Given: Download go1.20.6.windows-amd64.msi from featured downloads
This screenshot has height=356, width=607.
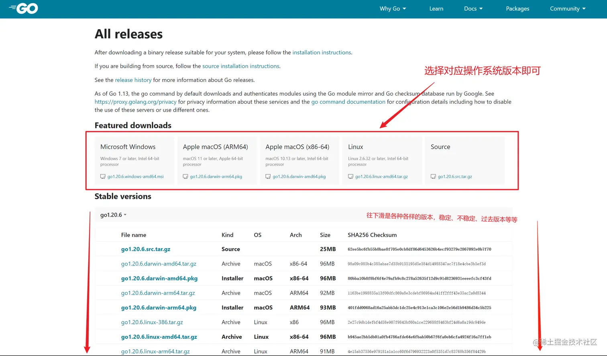Looking at the screenshot, I should click(136, 176).
